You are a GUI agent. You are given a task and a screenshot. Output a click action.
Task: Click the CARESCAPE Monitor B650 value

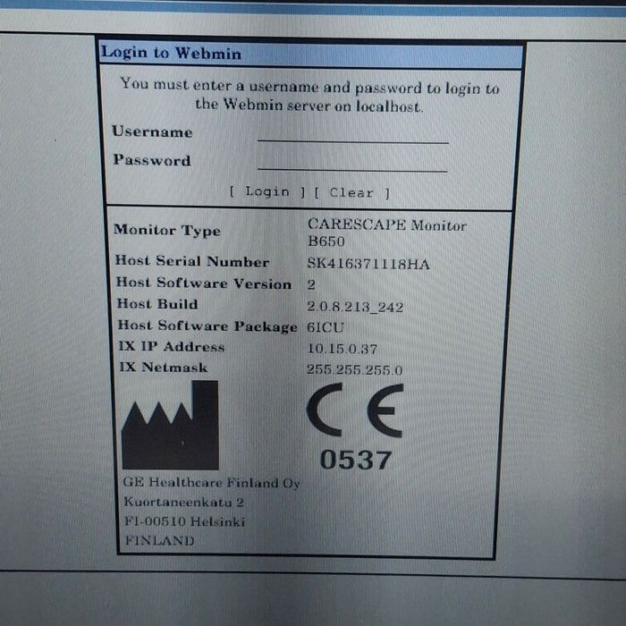(386, 233)
